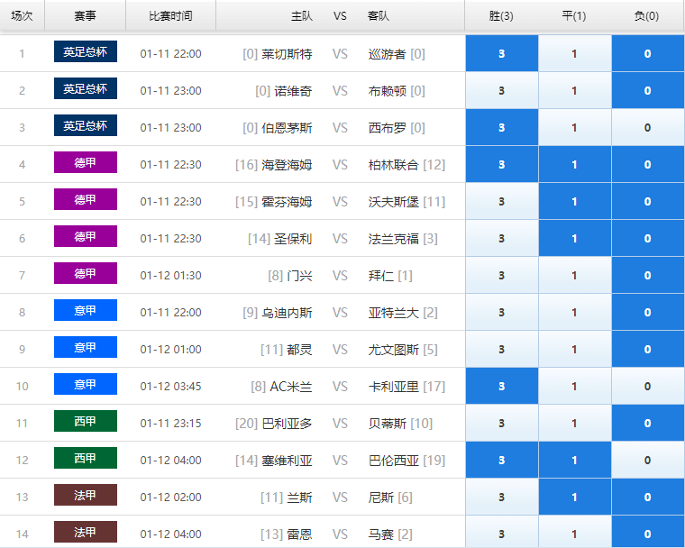Toggle loss (0) for 雷恩 vs 马赛
Image resolution: width=685 pixels, height=548 pixels.
tap(647, 534)
